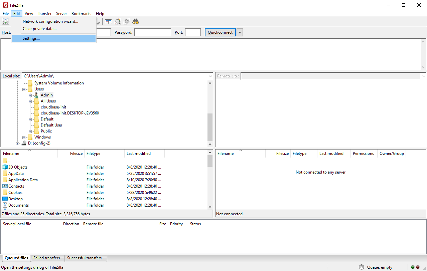Sort local files by Filesize column header
The height and width of the screenshot is (271, 427).
(71, 154)
